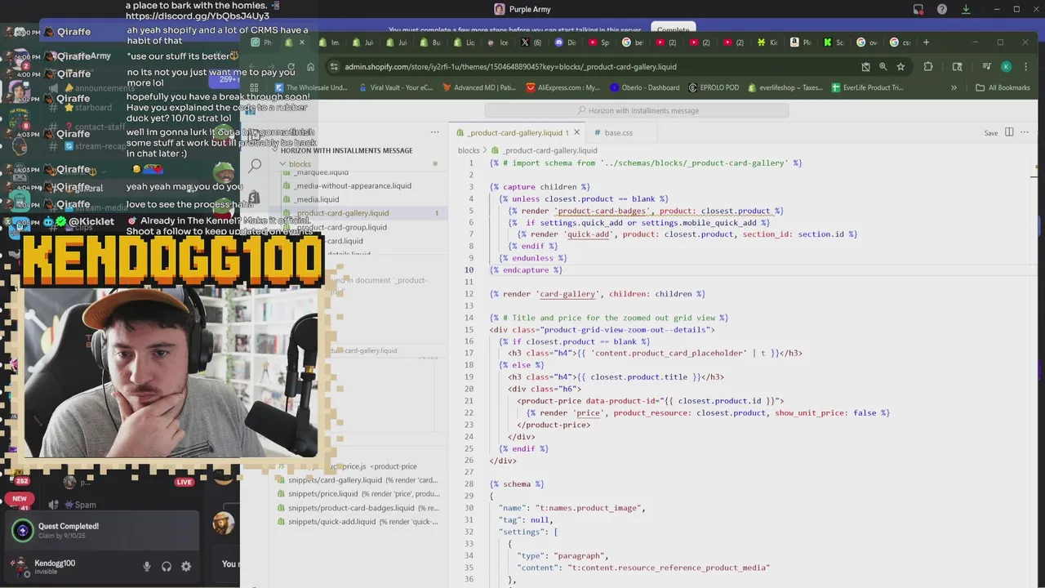Open Chrome three-dot menu
The height and width of the screenshot is (588, 1045).
tap(1026, 67)
